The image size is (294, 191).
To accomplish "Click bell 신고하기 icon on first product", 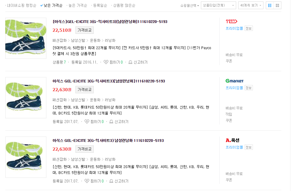I will click(x=130, y=62).
